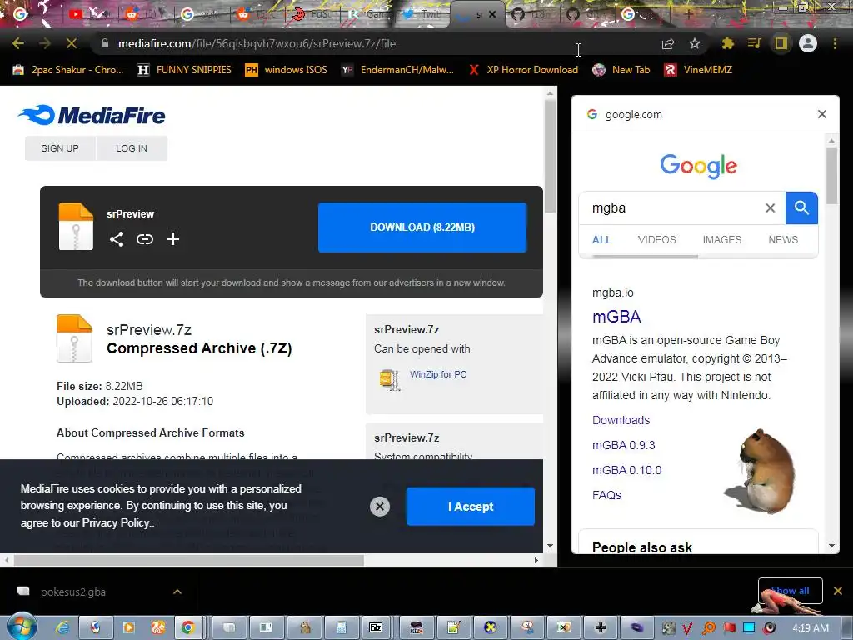The image size is (853, 640).
Task: Open the mGBA 0.10.0 sitelink
Action: 626,470
